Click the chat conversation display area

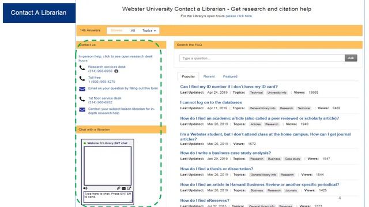tap(108, 166)
